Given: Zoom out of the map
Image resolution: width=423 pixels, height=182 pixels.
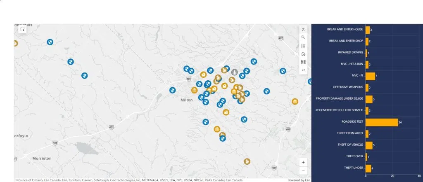Looking at the screenshot, I should (304, 170).
